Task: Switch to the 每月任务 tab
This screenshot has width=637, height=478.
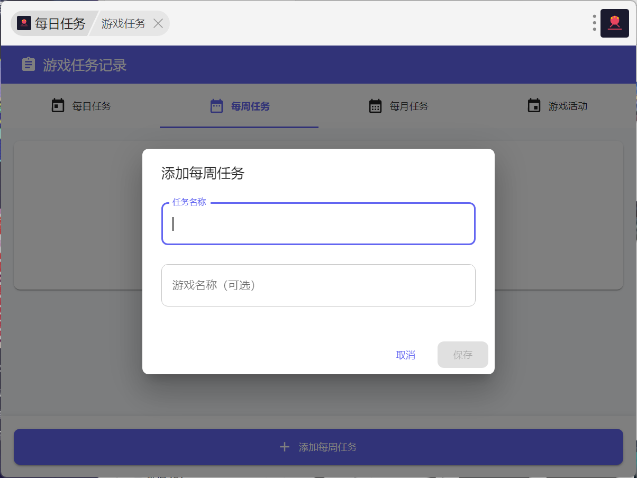Action: (398, 106)
